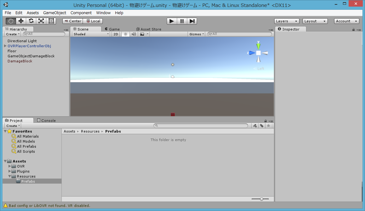
Task: Select the Rotate tool
Action: pyautogui.click(x=31, y=21)
